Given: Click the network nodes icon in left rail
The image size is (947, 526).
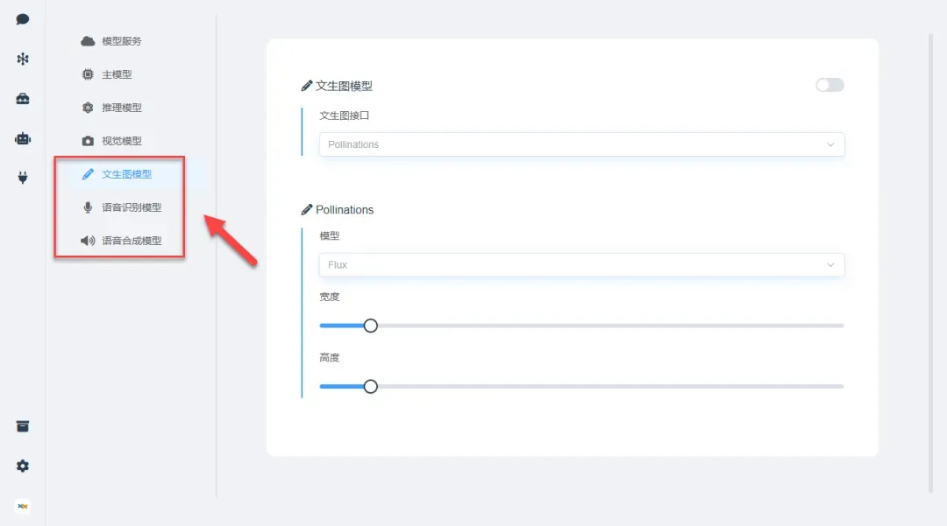Looking at the screenshot, I should [23, 59].
